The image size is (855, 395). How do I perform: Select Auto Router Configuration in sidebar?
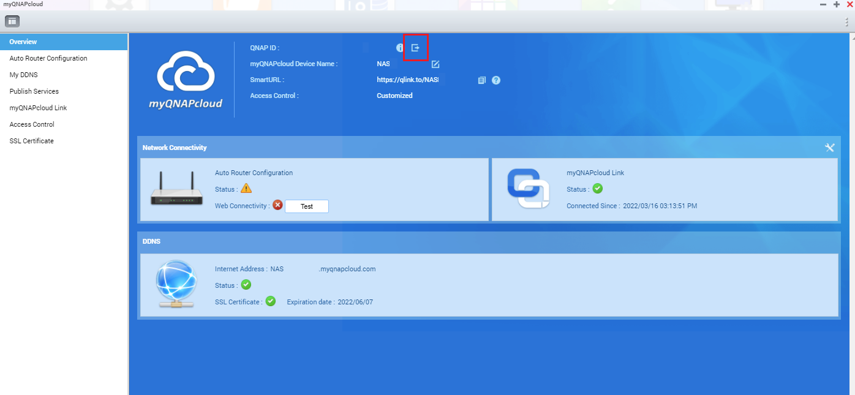48,58
